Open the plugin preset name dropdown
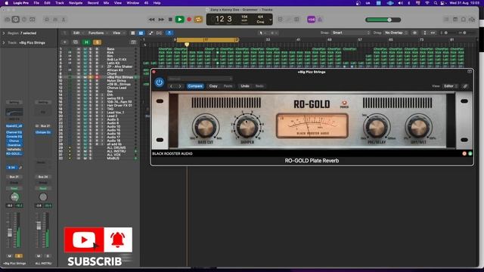The image size is (484, 272). pos(200,79)
